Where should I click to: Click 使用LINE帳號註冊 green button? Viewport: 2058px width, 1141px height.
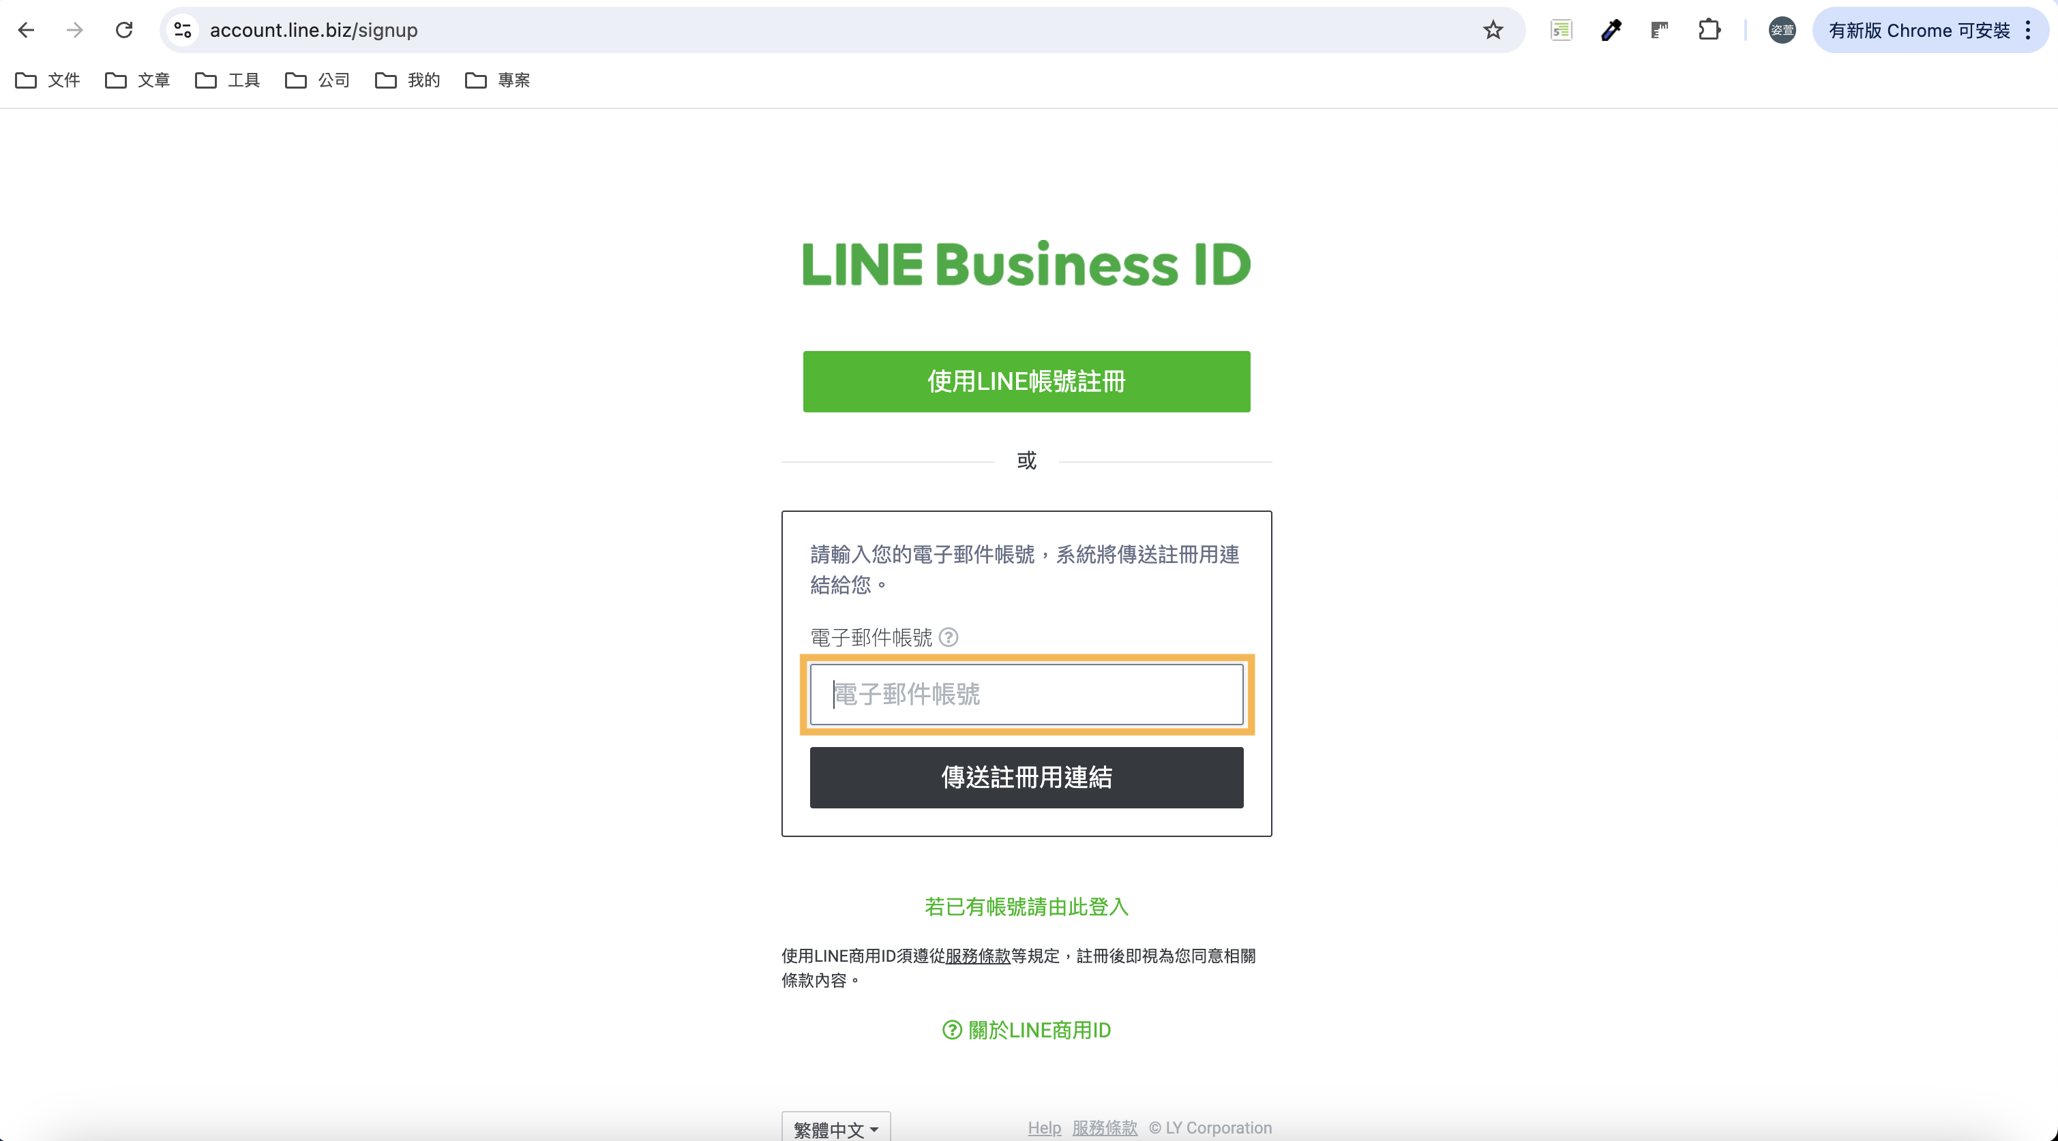tap(1026, 382)
